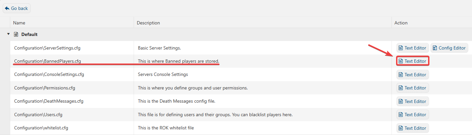Click document icon in ConsoleSettings Text Editor button

(x=401, y=75)
